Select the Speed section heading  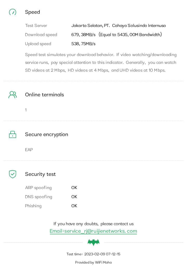(32, 12)
